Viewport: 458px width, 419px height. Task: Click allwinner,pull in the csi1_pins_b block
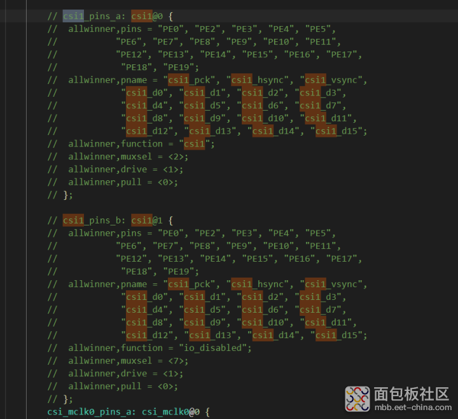tap(105, 387)
